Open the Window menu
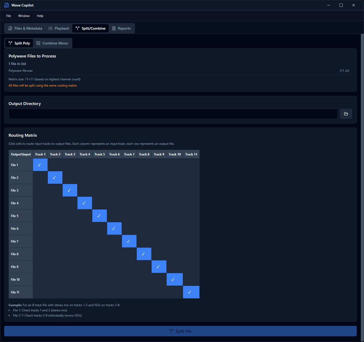Viewport: 364px width, 342px height. tap(24, 16)
